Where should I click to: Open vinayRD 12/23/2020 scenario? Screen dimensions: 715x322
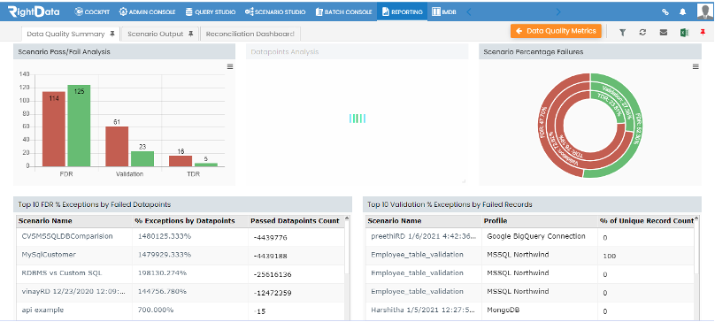(x=73, y=291)
